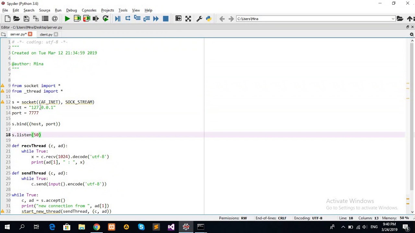Close the server.py tab
The image size is (415, 233).
30,34
